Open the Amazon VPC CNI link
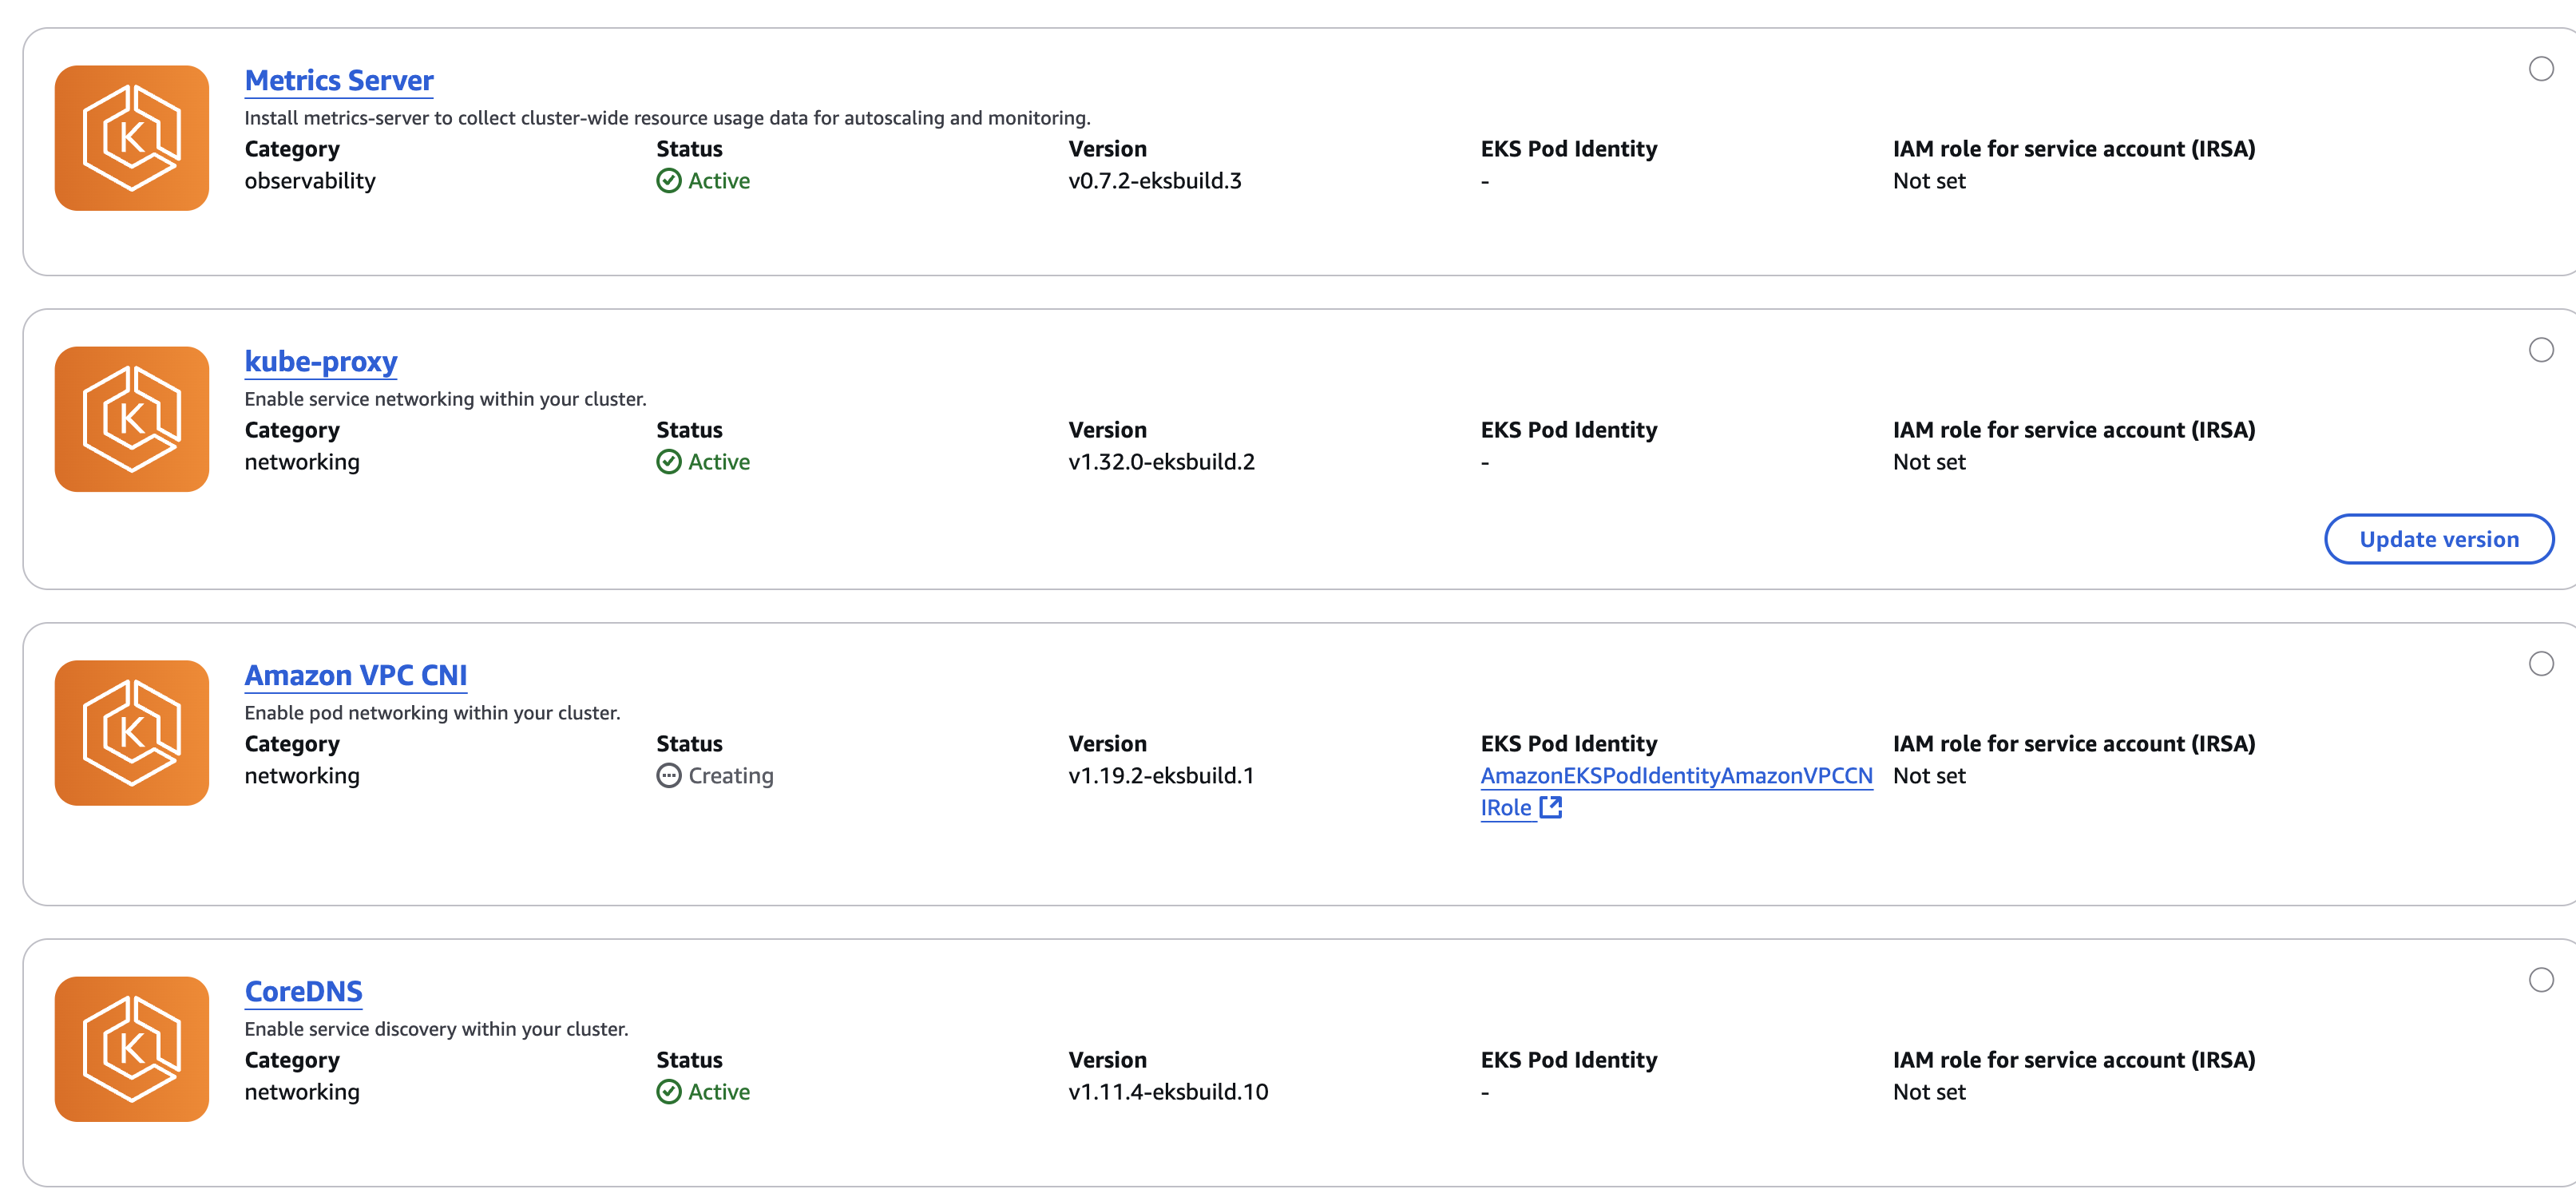 click(356, 675)
